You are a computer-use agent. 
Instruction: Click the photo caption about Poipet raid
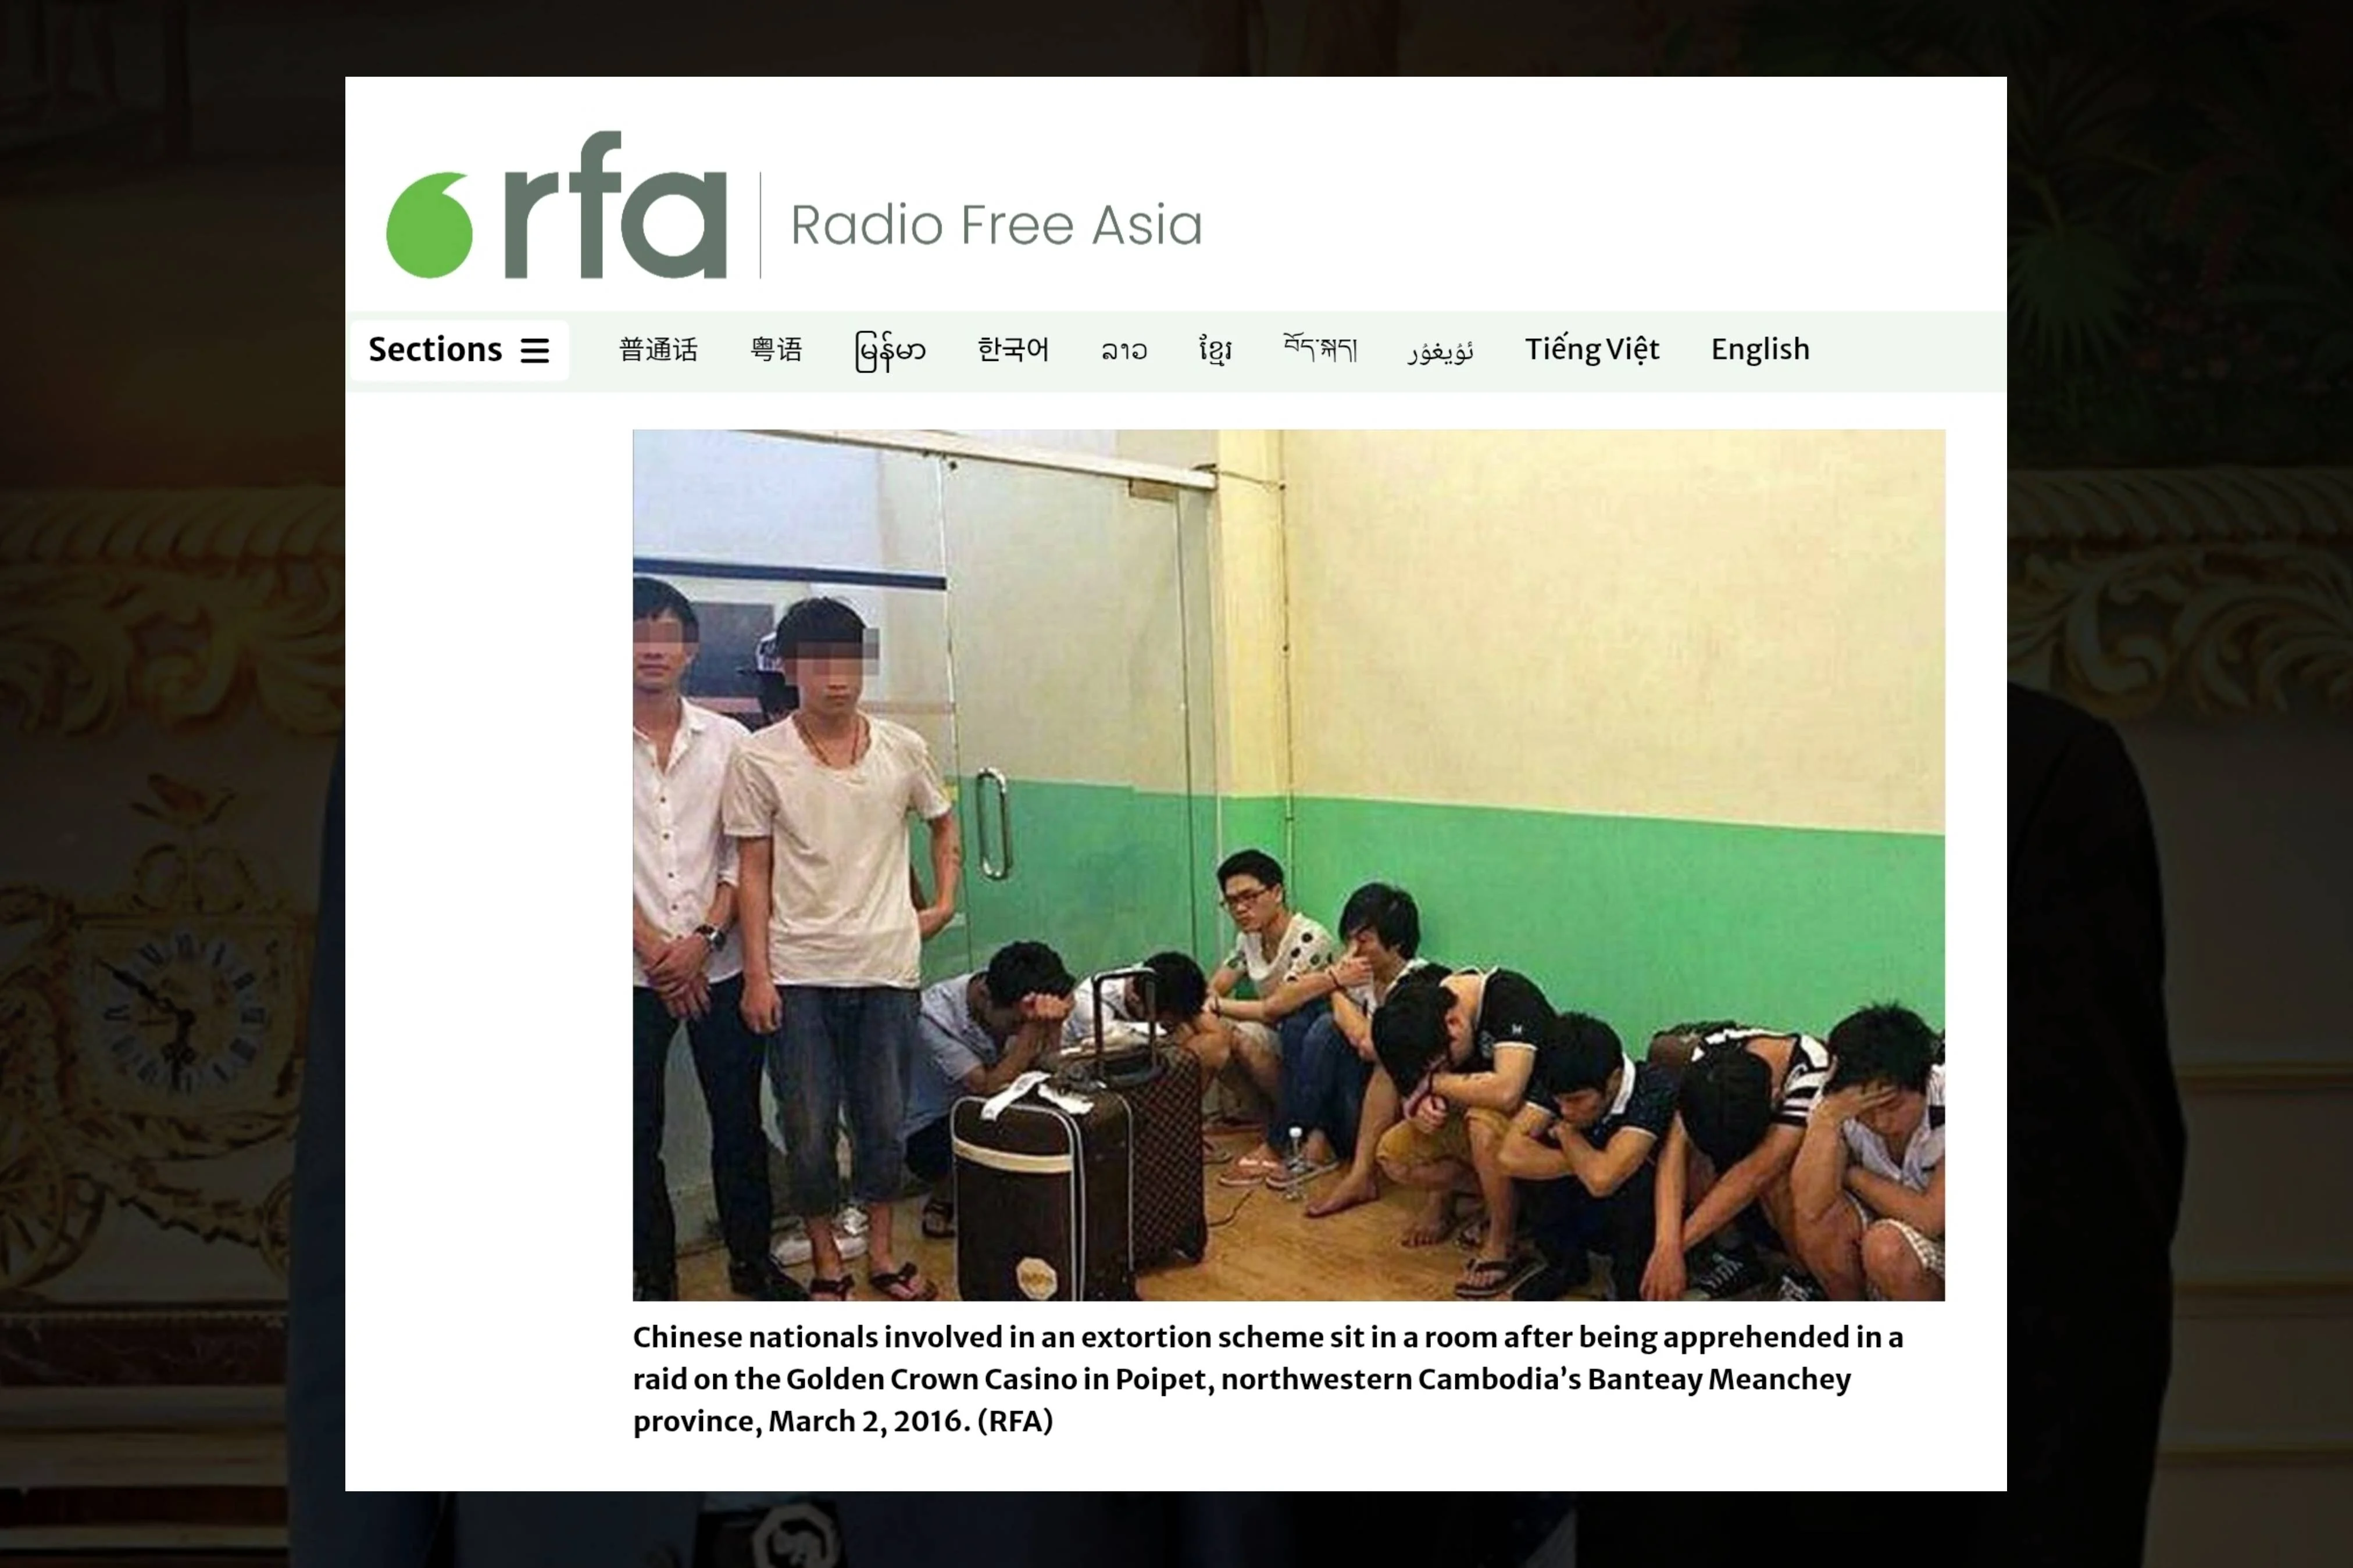(1267, 1379)
